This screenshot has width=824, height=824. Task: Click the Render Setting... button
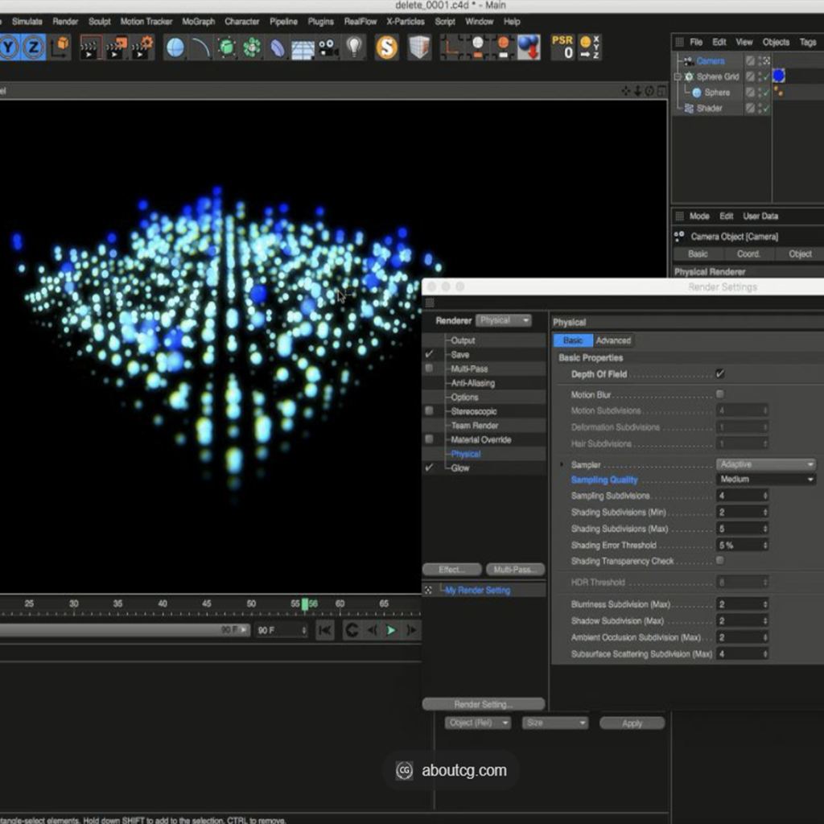[483, 704]
